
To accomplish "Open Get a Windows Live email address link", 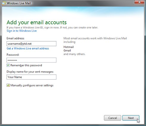I will (x=28, y=49).
